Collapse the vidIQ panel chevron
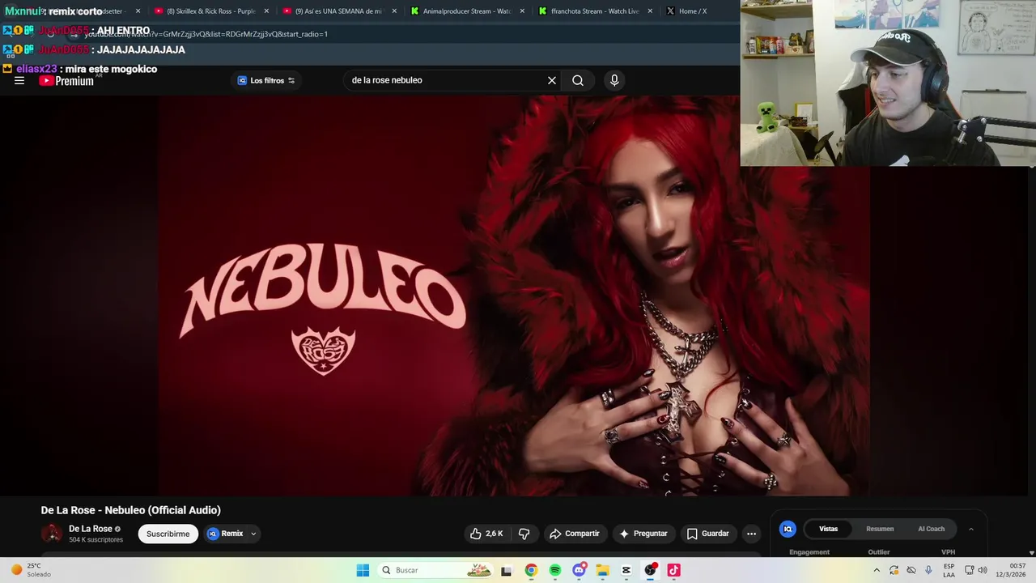The width and height of the screenshot is (1036, 583). point(971,529)
